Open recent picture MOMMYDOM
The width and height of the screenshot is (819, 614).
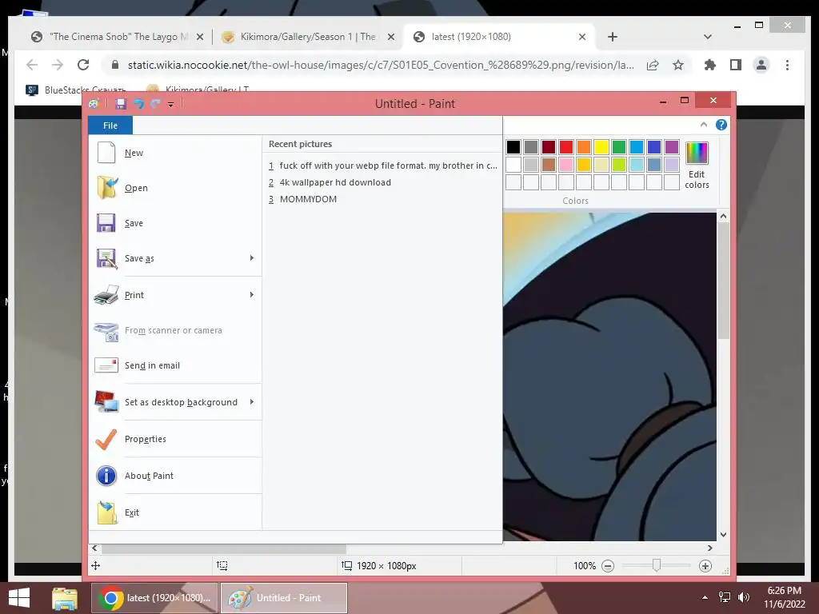point(382,199)
